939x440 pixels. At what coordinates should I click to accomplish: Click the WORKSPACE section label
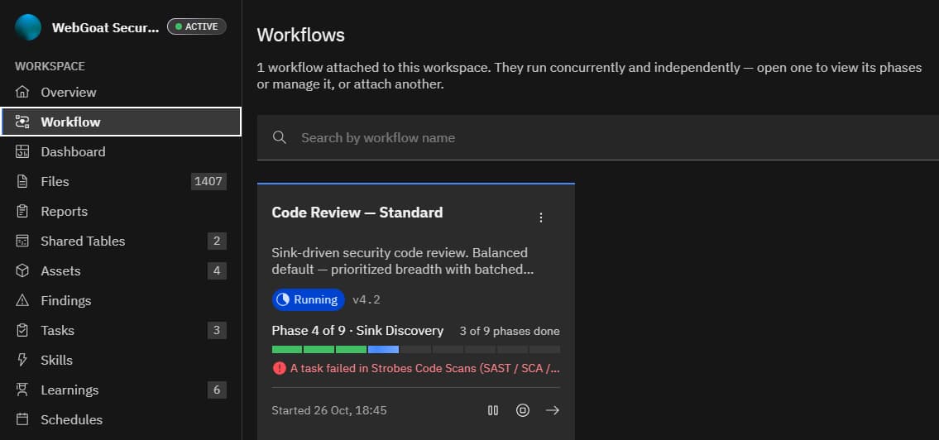point(50,66)
